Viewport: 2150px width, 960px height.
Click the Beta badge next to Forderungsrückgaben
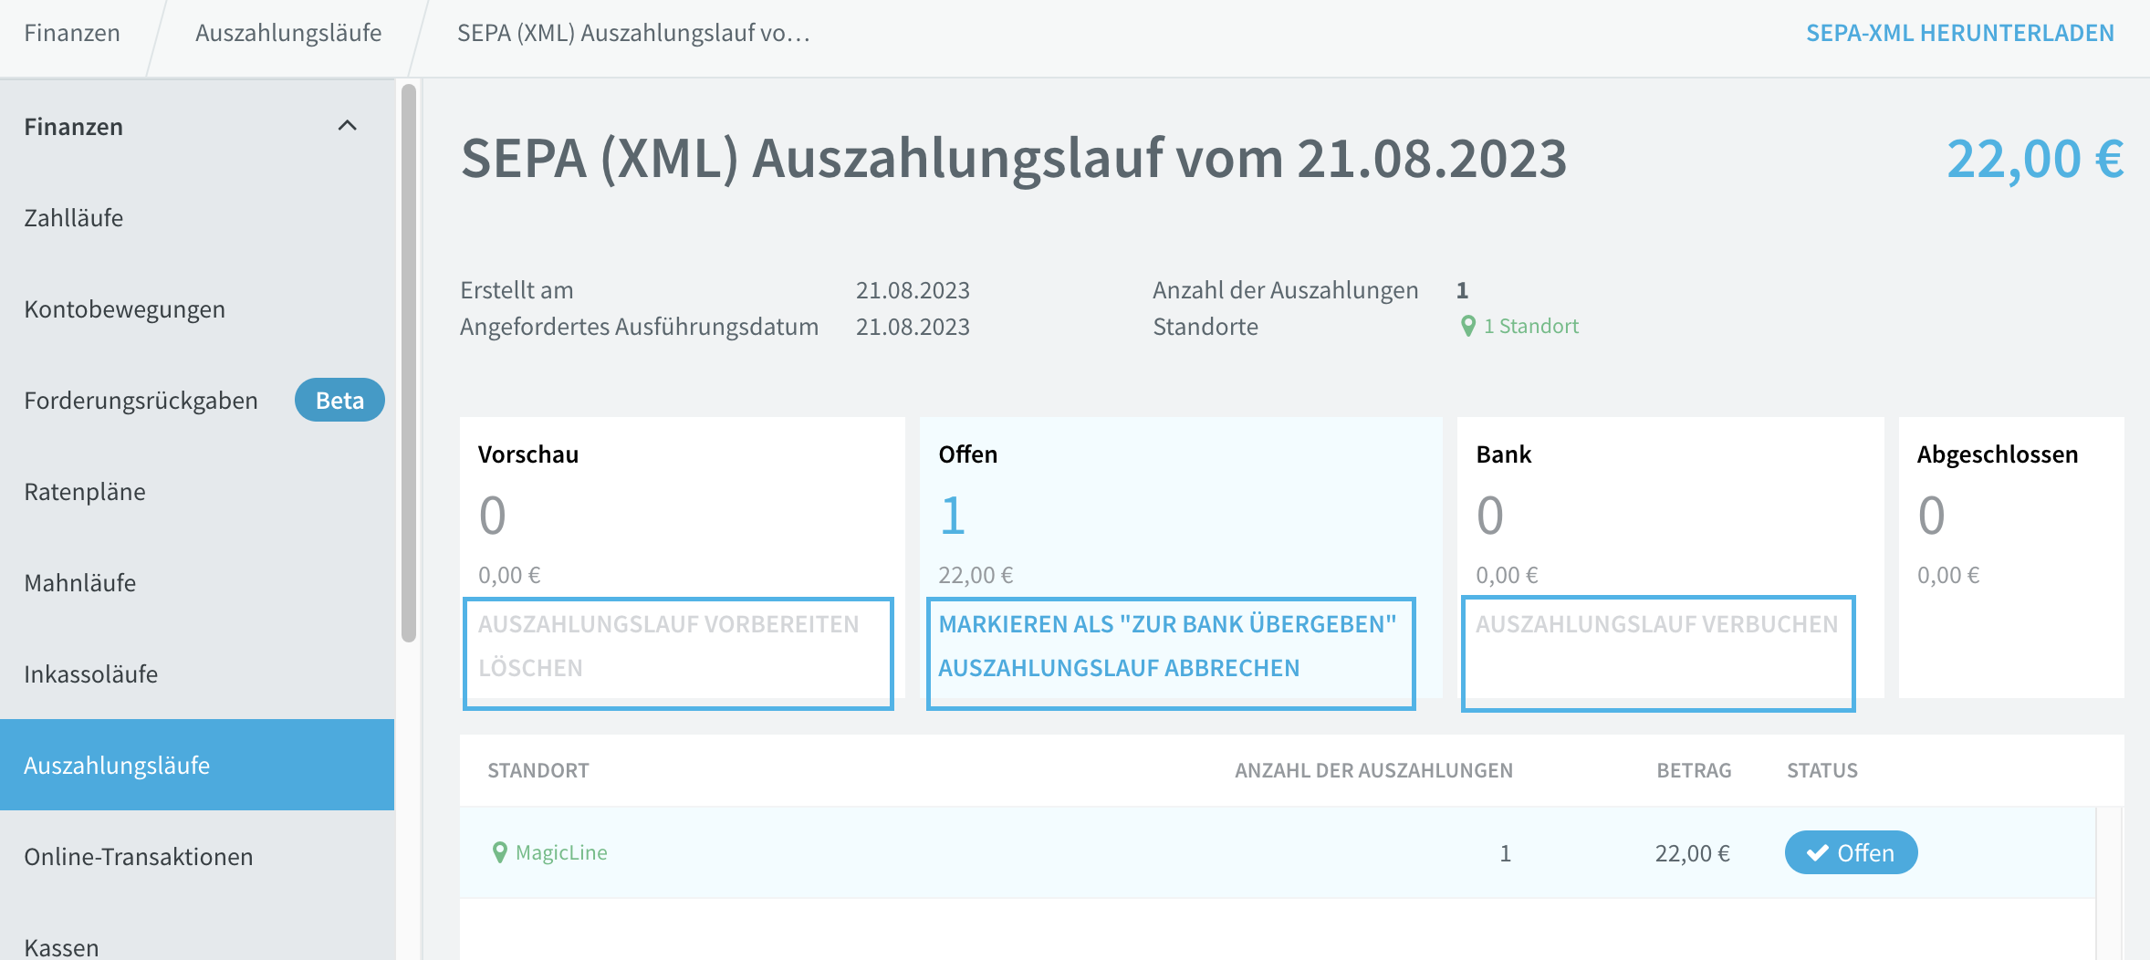coord(339,401)
